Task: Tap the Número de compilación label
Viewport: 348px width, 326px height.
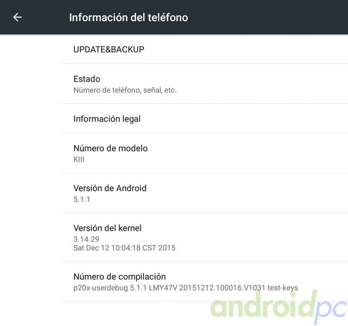Action: (120, 277)
